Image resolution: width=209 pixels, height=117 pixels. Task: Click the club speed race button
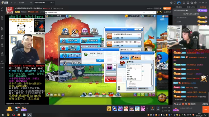point(71,55)
